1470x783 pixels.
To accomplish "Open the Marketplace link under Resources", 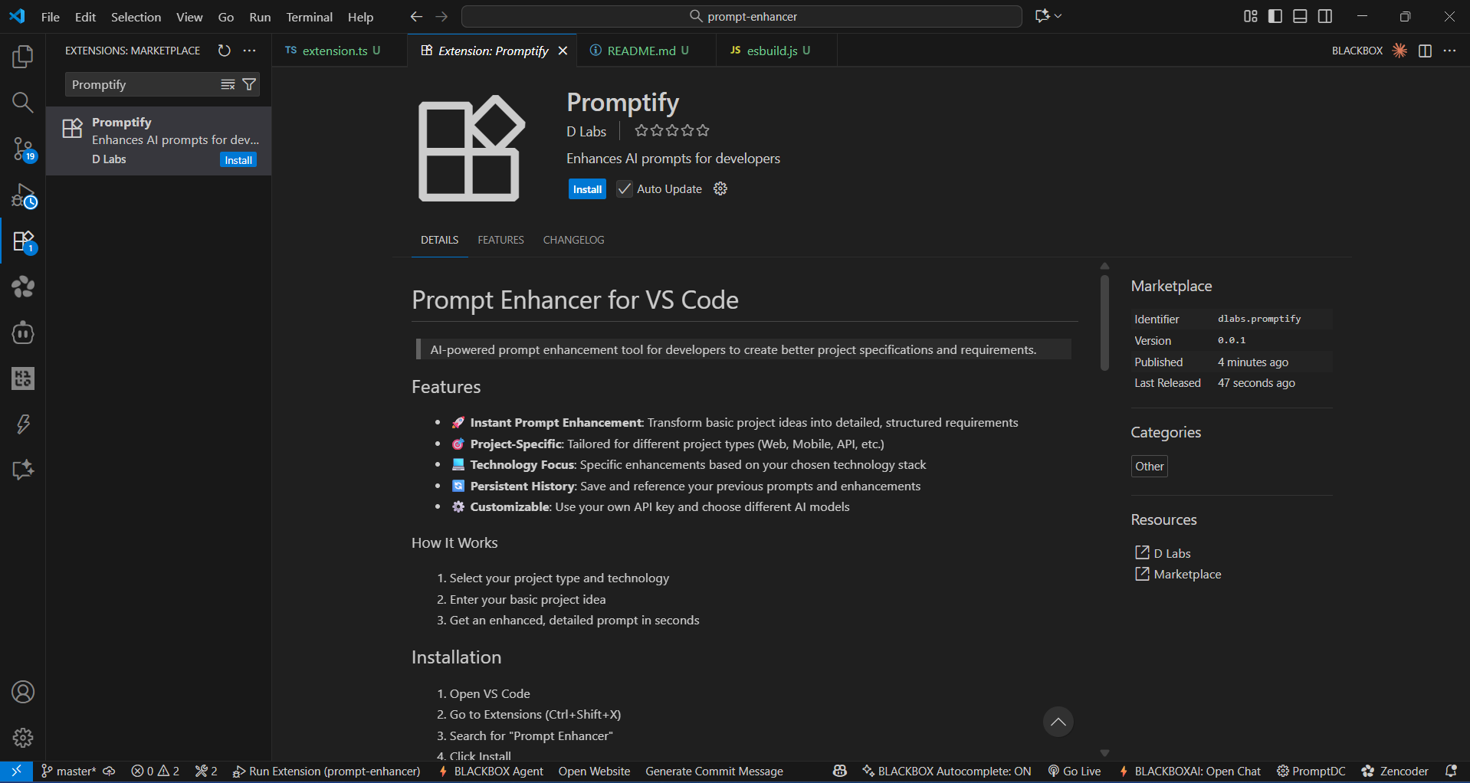I will [1187, 574].
